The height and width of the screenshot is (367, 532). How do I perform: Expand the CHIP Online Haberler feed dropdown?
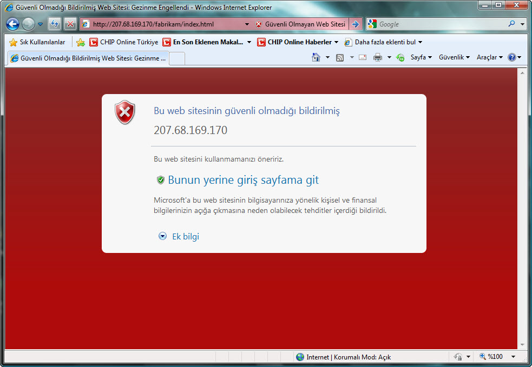tap(336, 42)
